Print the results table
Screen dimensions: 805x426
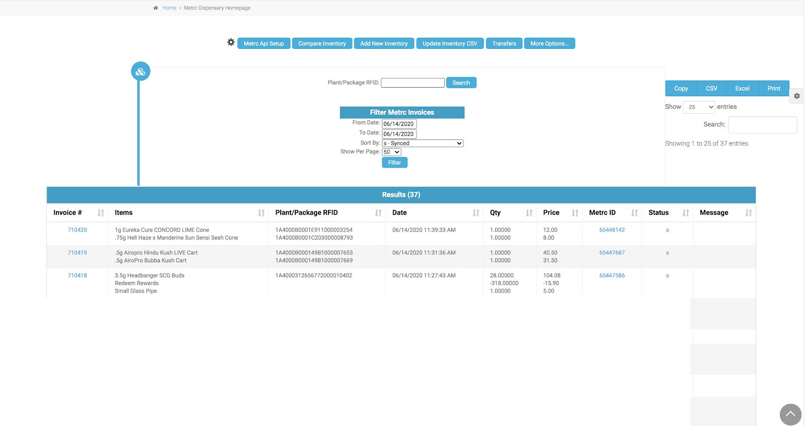click(774, 89)
